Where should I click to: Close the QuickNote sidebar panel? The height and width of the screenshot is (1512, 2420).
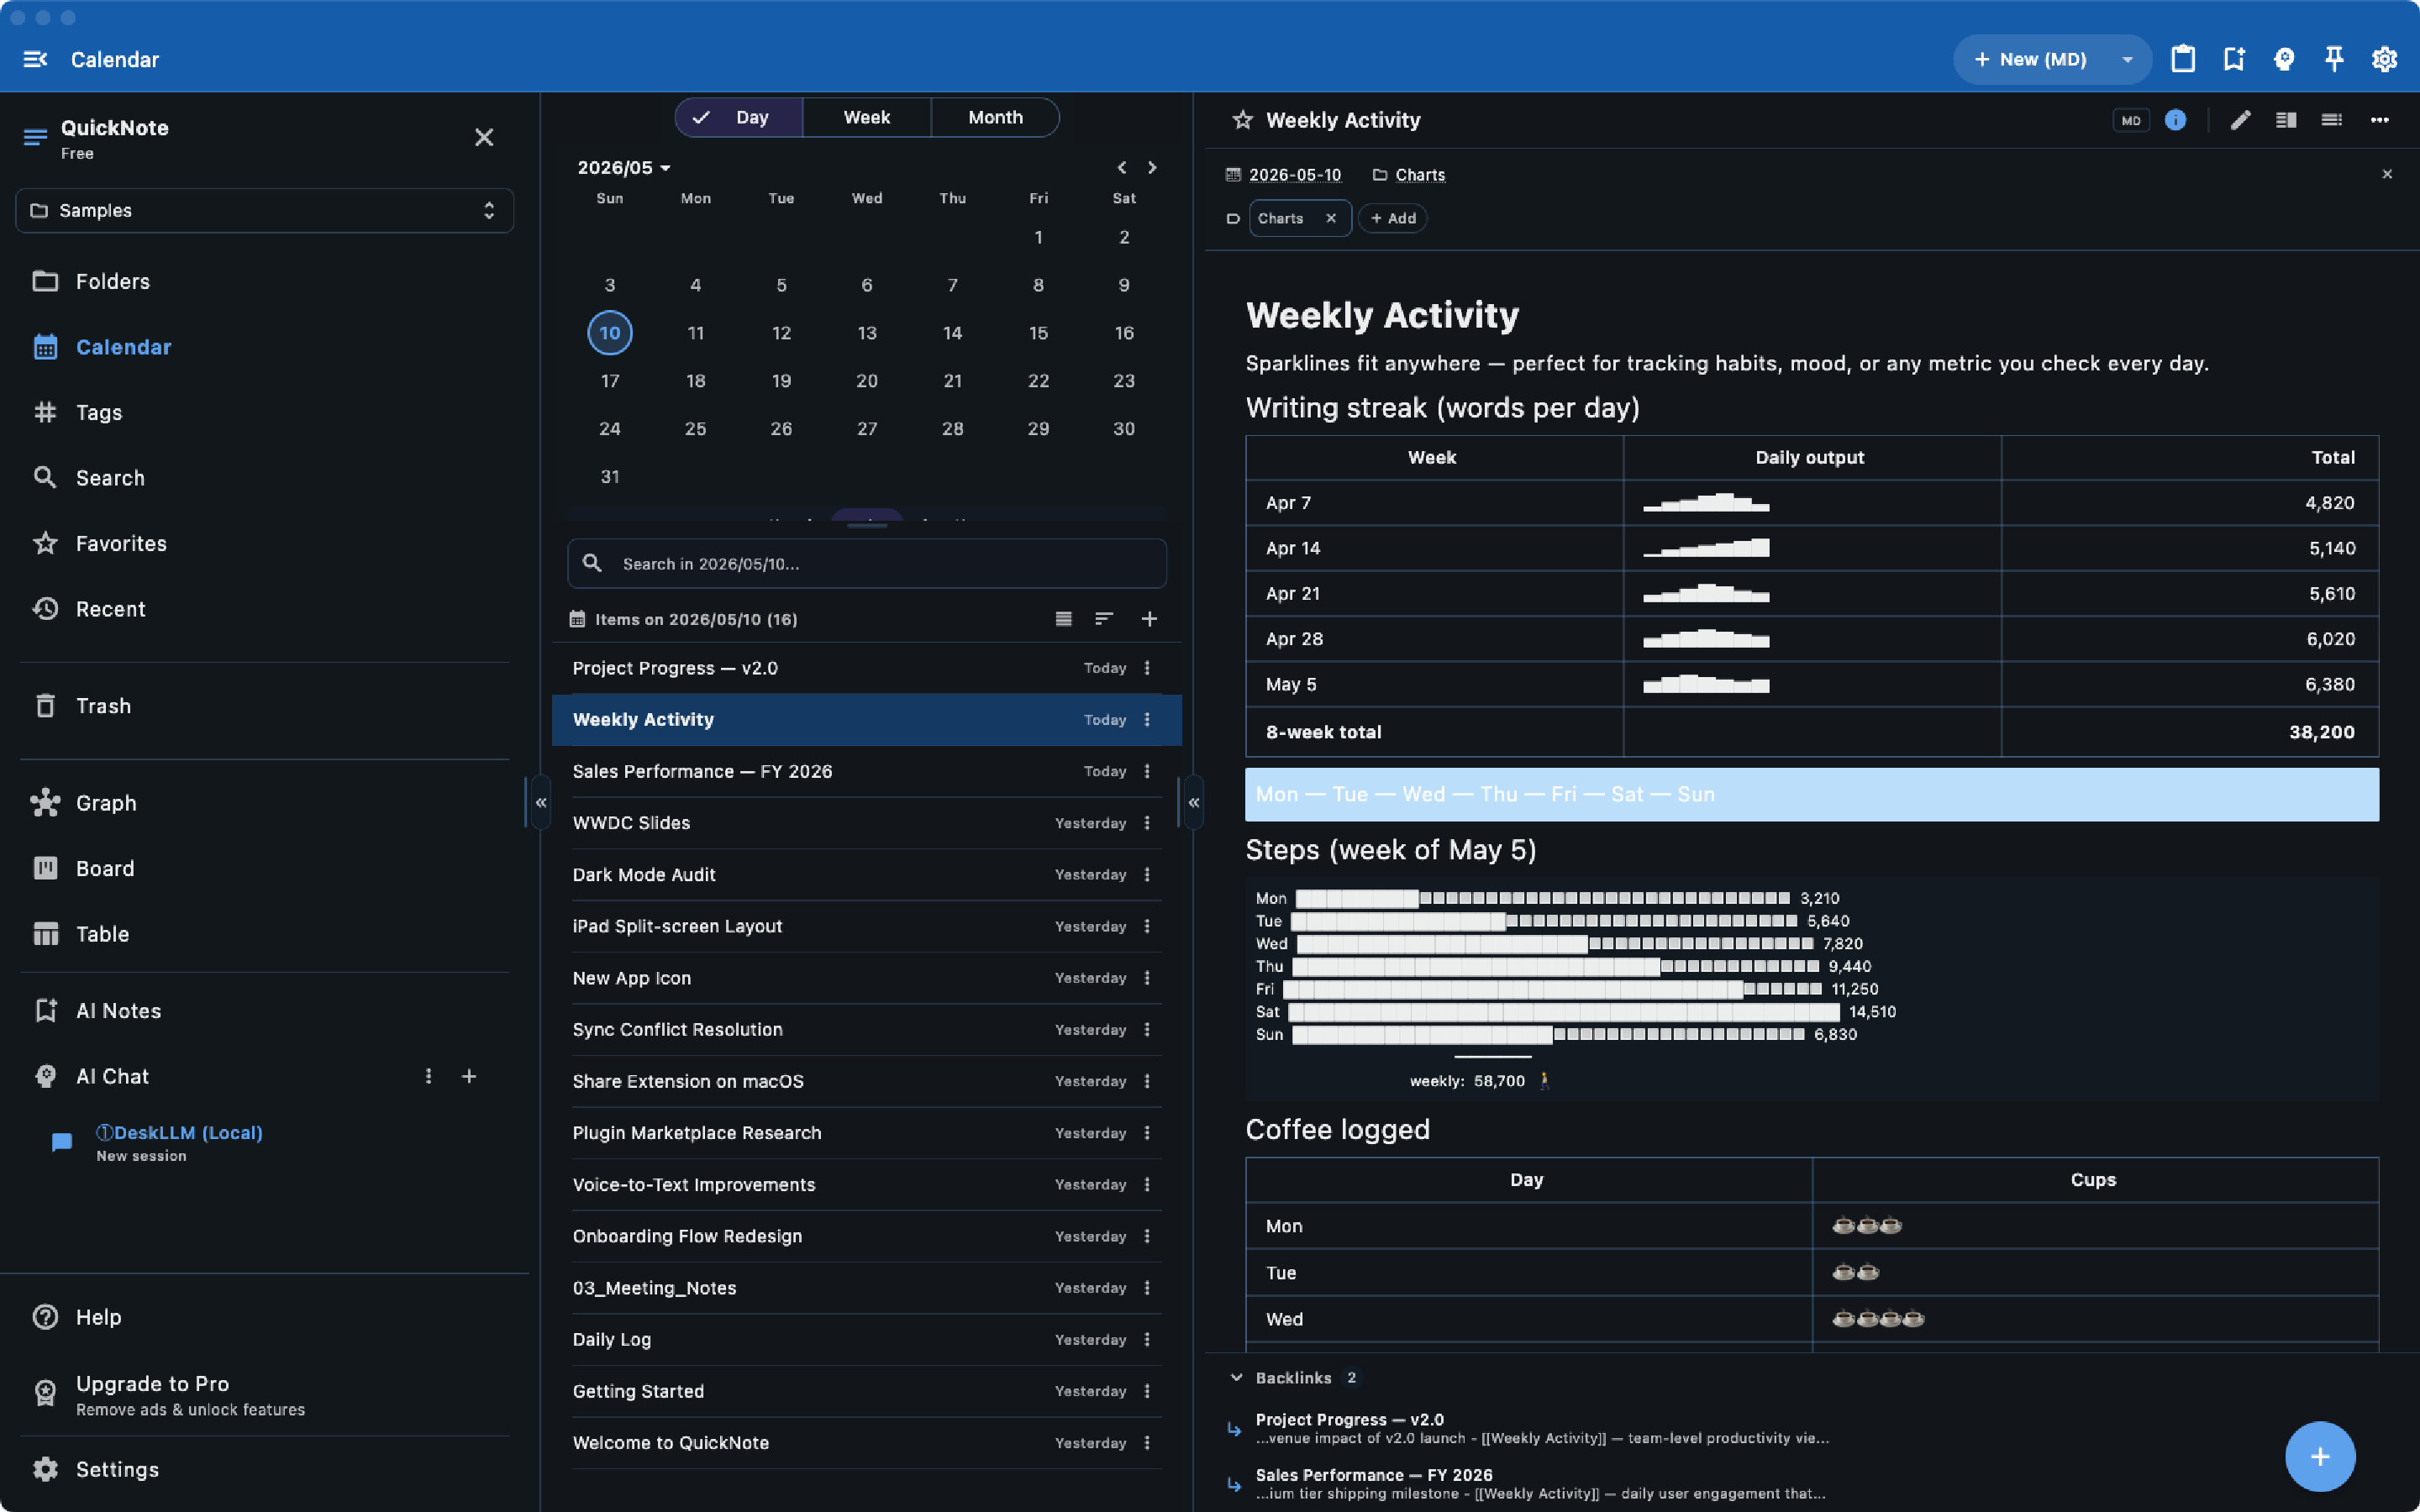[x=484, y=137]
